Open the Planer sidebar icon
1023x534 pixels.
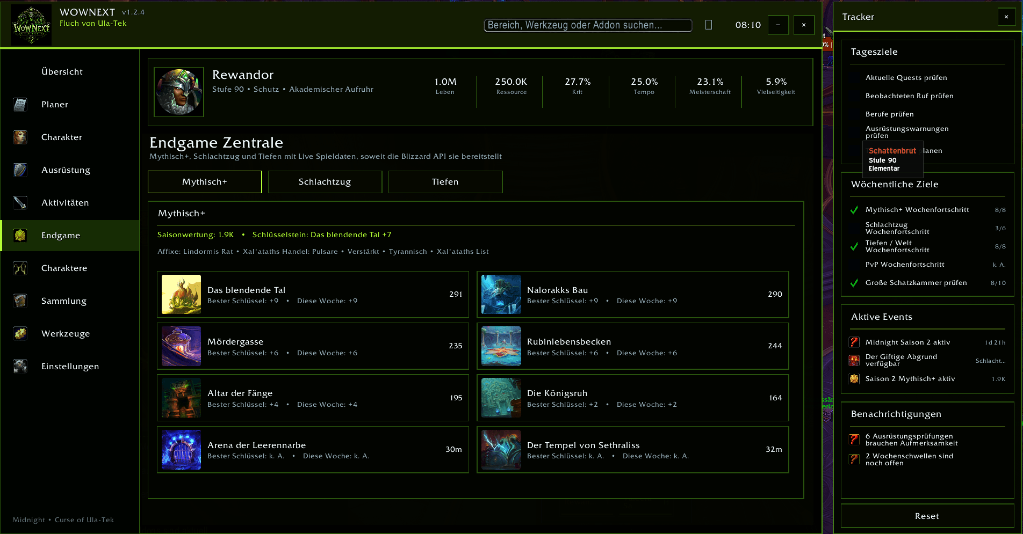(x=20, y=105)
